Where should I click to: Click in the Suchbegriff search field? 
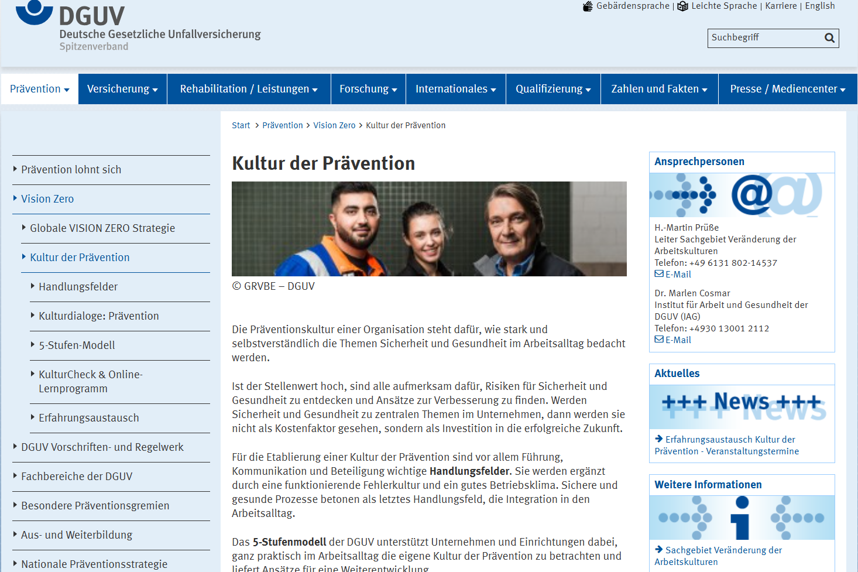coord(764,38)
